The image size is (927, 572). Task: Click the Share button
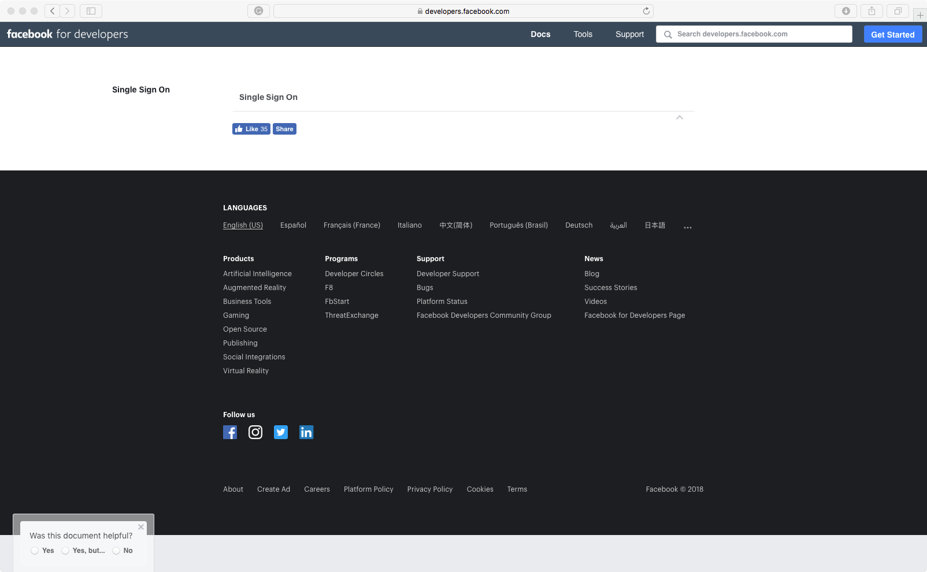click(284, 129)
